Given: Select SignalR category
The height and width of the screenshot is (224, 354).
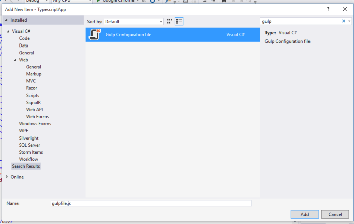Looking at the screenshot, I should coord(33,102).
